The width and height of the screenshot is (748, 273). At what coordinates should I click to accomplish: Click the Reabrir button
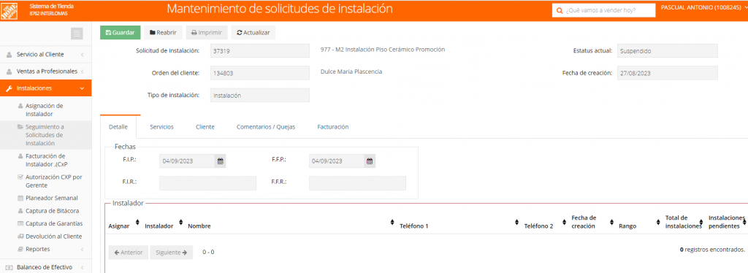(x=163, y=33)
